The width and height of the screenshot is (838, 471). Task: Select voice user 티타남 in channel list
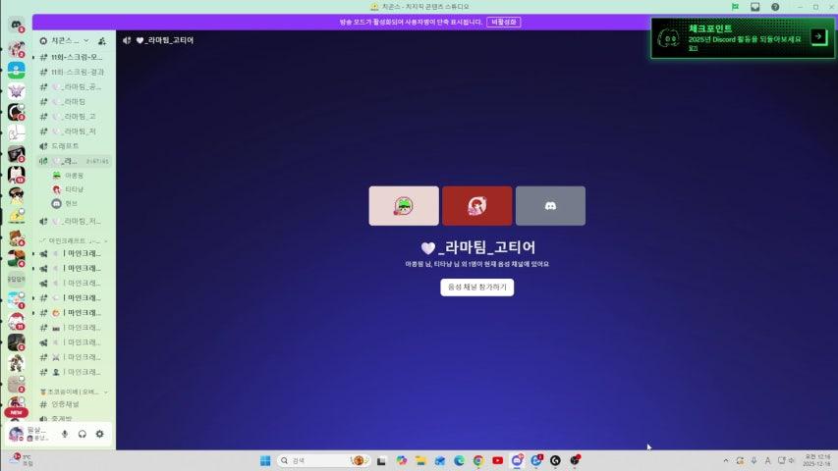75,189
